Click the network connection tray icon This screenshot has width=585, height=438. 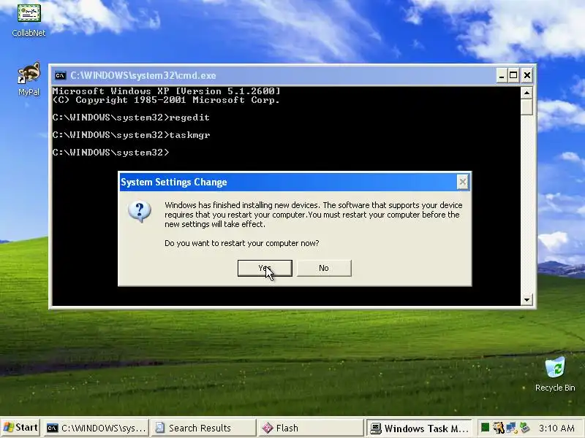pos(511,428)
